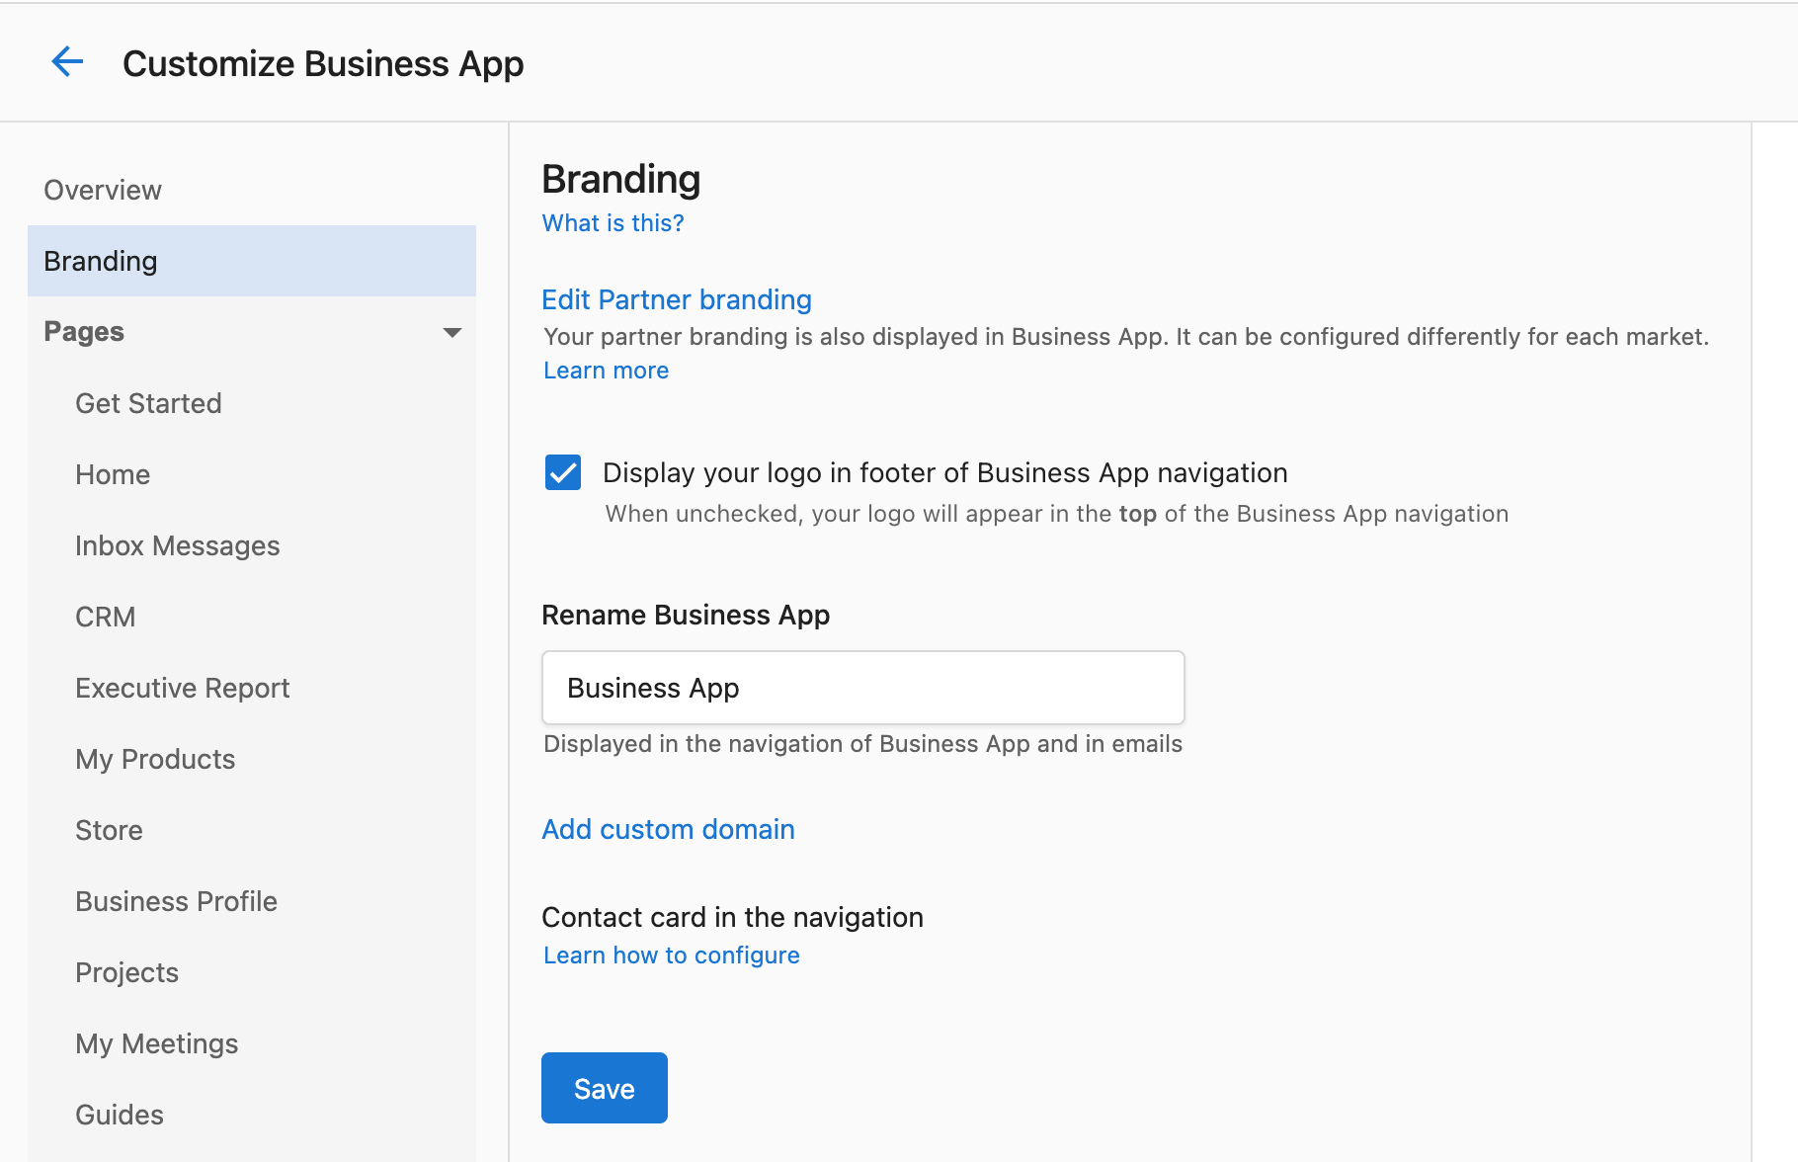Image resolution: width=1798 pixels, height=1162 pixels.
Task: Open Edit Partner branding link
Action: 677,299
